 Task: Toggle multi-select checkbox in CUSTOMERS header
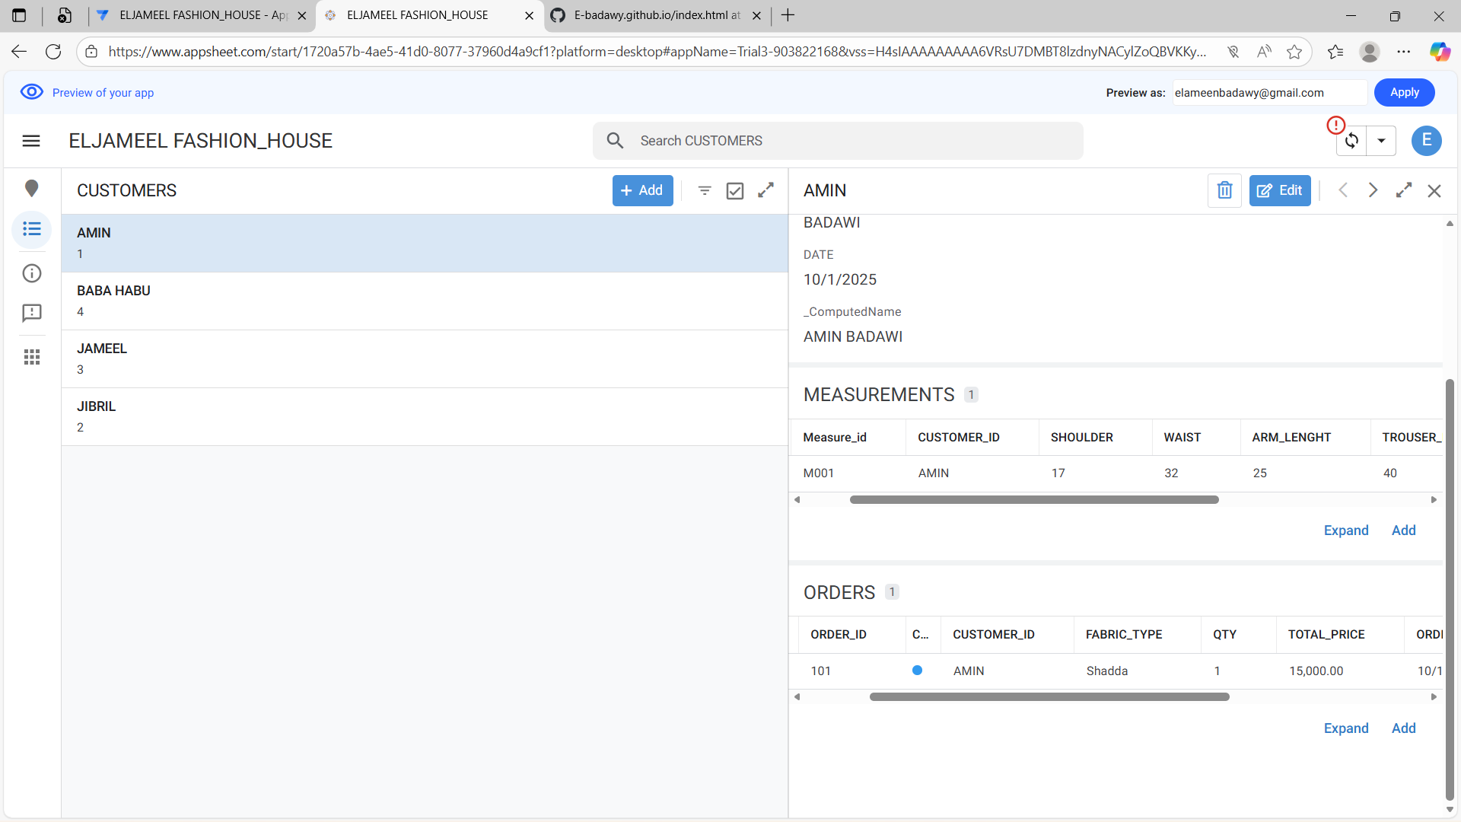coord(735,190)
